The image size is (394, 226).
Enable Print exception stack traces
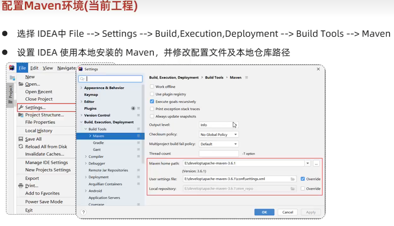[152, 109]
